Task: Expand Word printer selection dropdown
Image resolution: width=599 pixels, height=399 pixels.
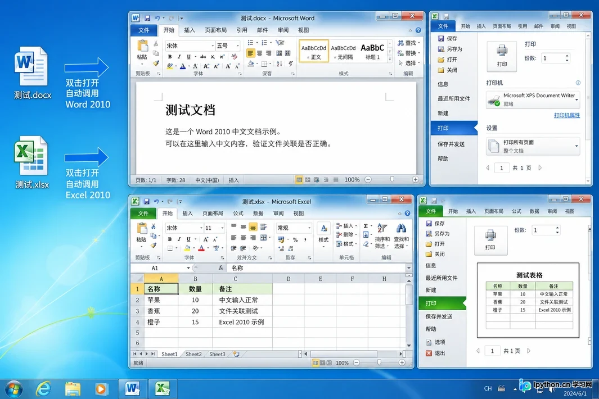Action: click(x=577, y=99)
